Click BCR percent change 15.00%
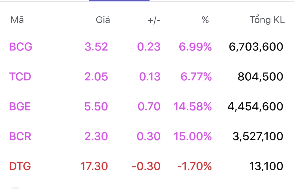Screen dimensions: 294x189 click(192, 136)
